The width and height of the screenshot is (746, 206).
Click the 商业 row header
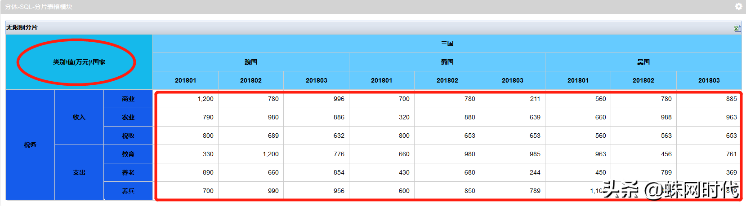tap(128, 99)
